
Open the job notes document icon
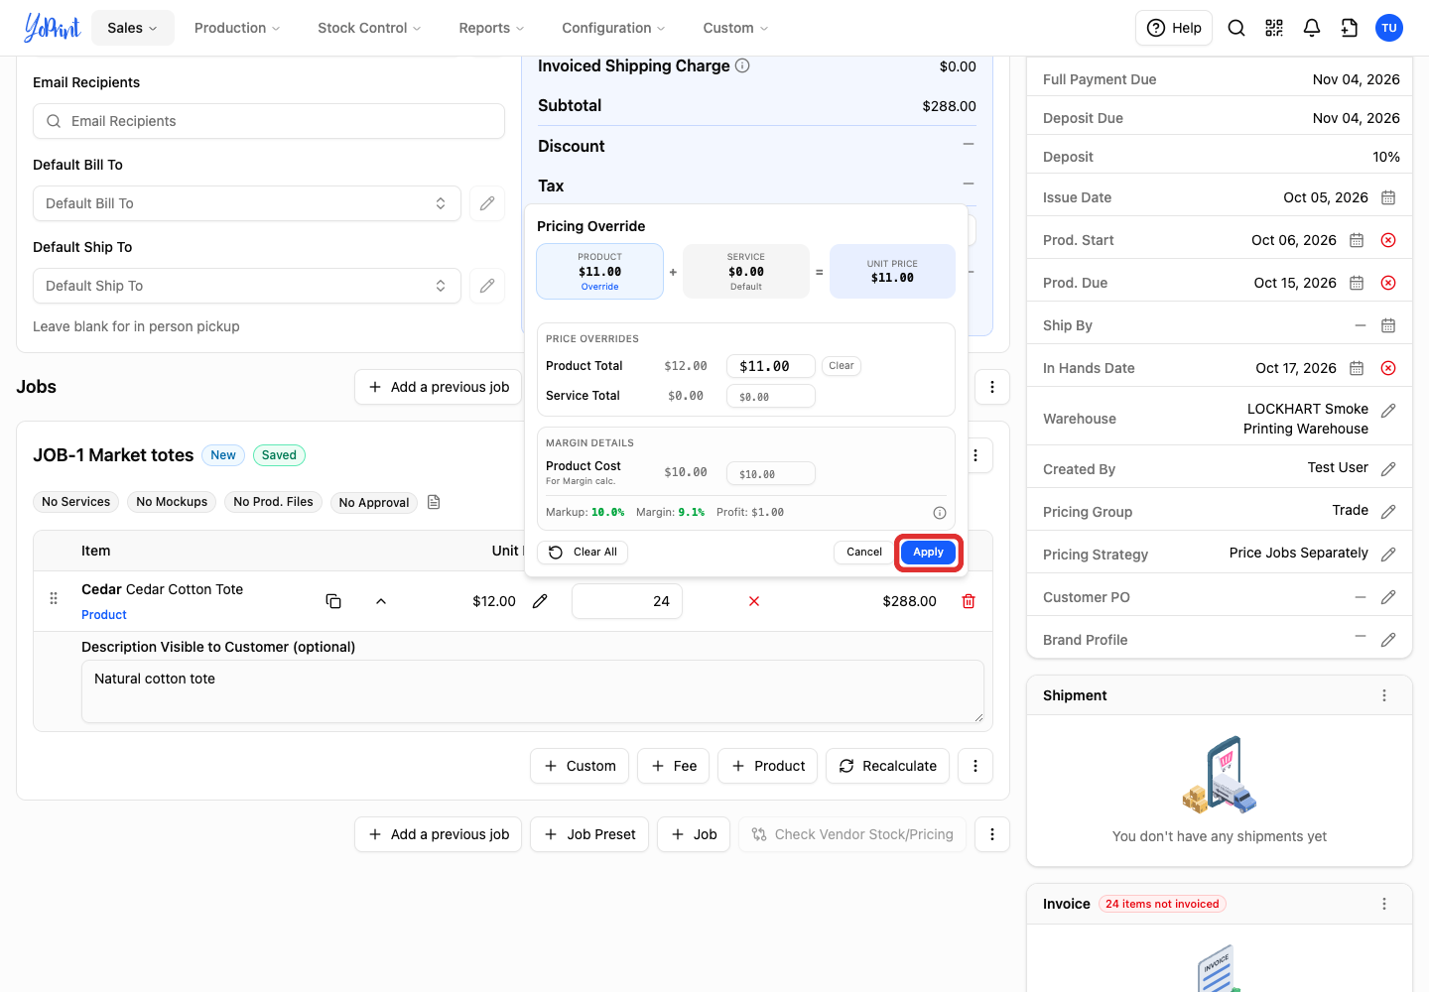[x=434, y=502]
